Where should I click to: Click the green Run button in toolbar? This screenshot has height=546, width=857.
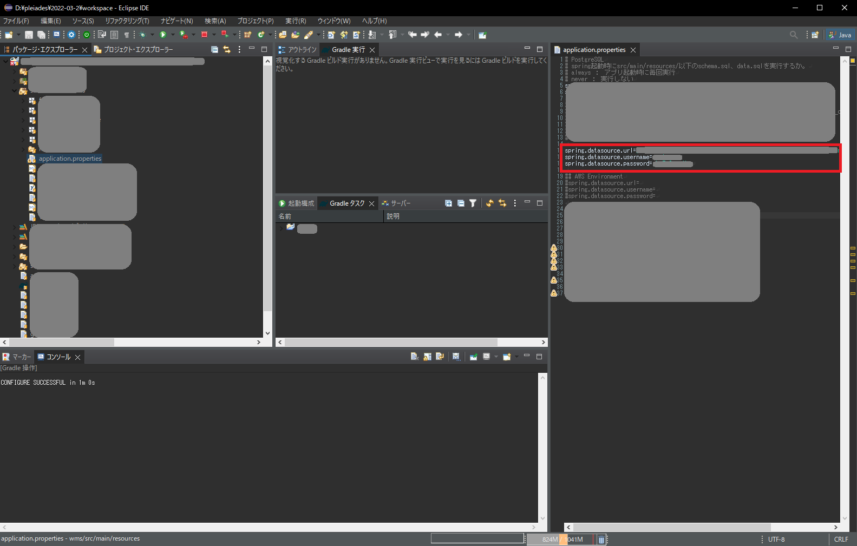tap(162, 35)
